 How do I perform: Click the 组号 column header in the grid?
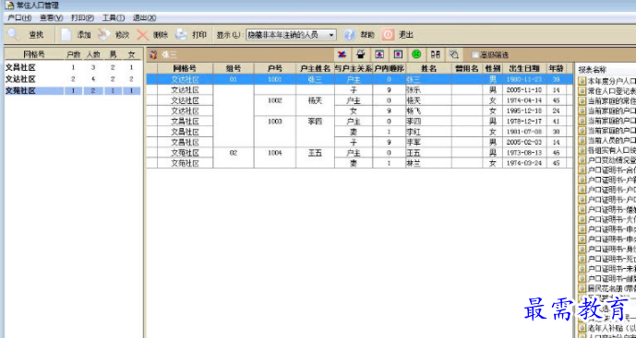point(234,68)
